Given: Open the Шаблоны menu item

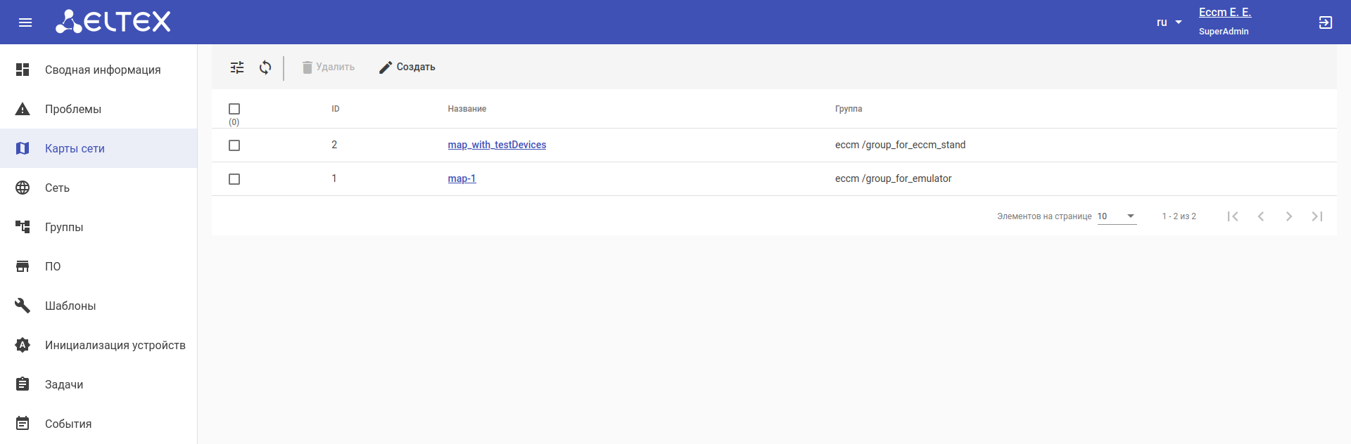Looking at the screenshot, I should pyautogui.click(x=70, y=306).
